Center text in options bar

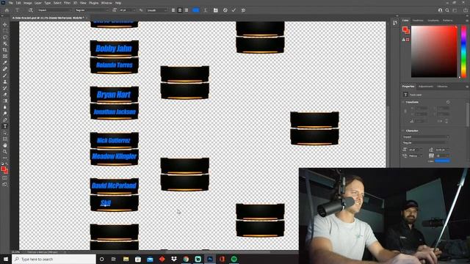[180, 10]
